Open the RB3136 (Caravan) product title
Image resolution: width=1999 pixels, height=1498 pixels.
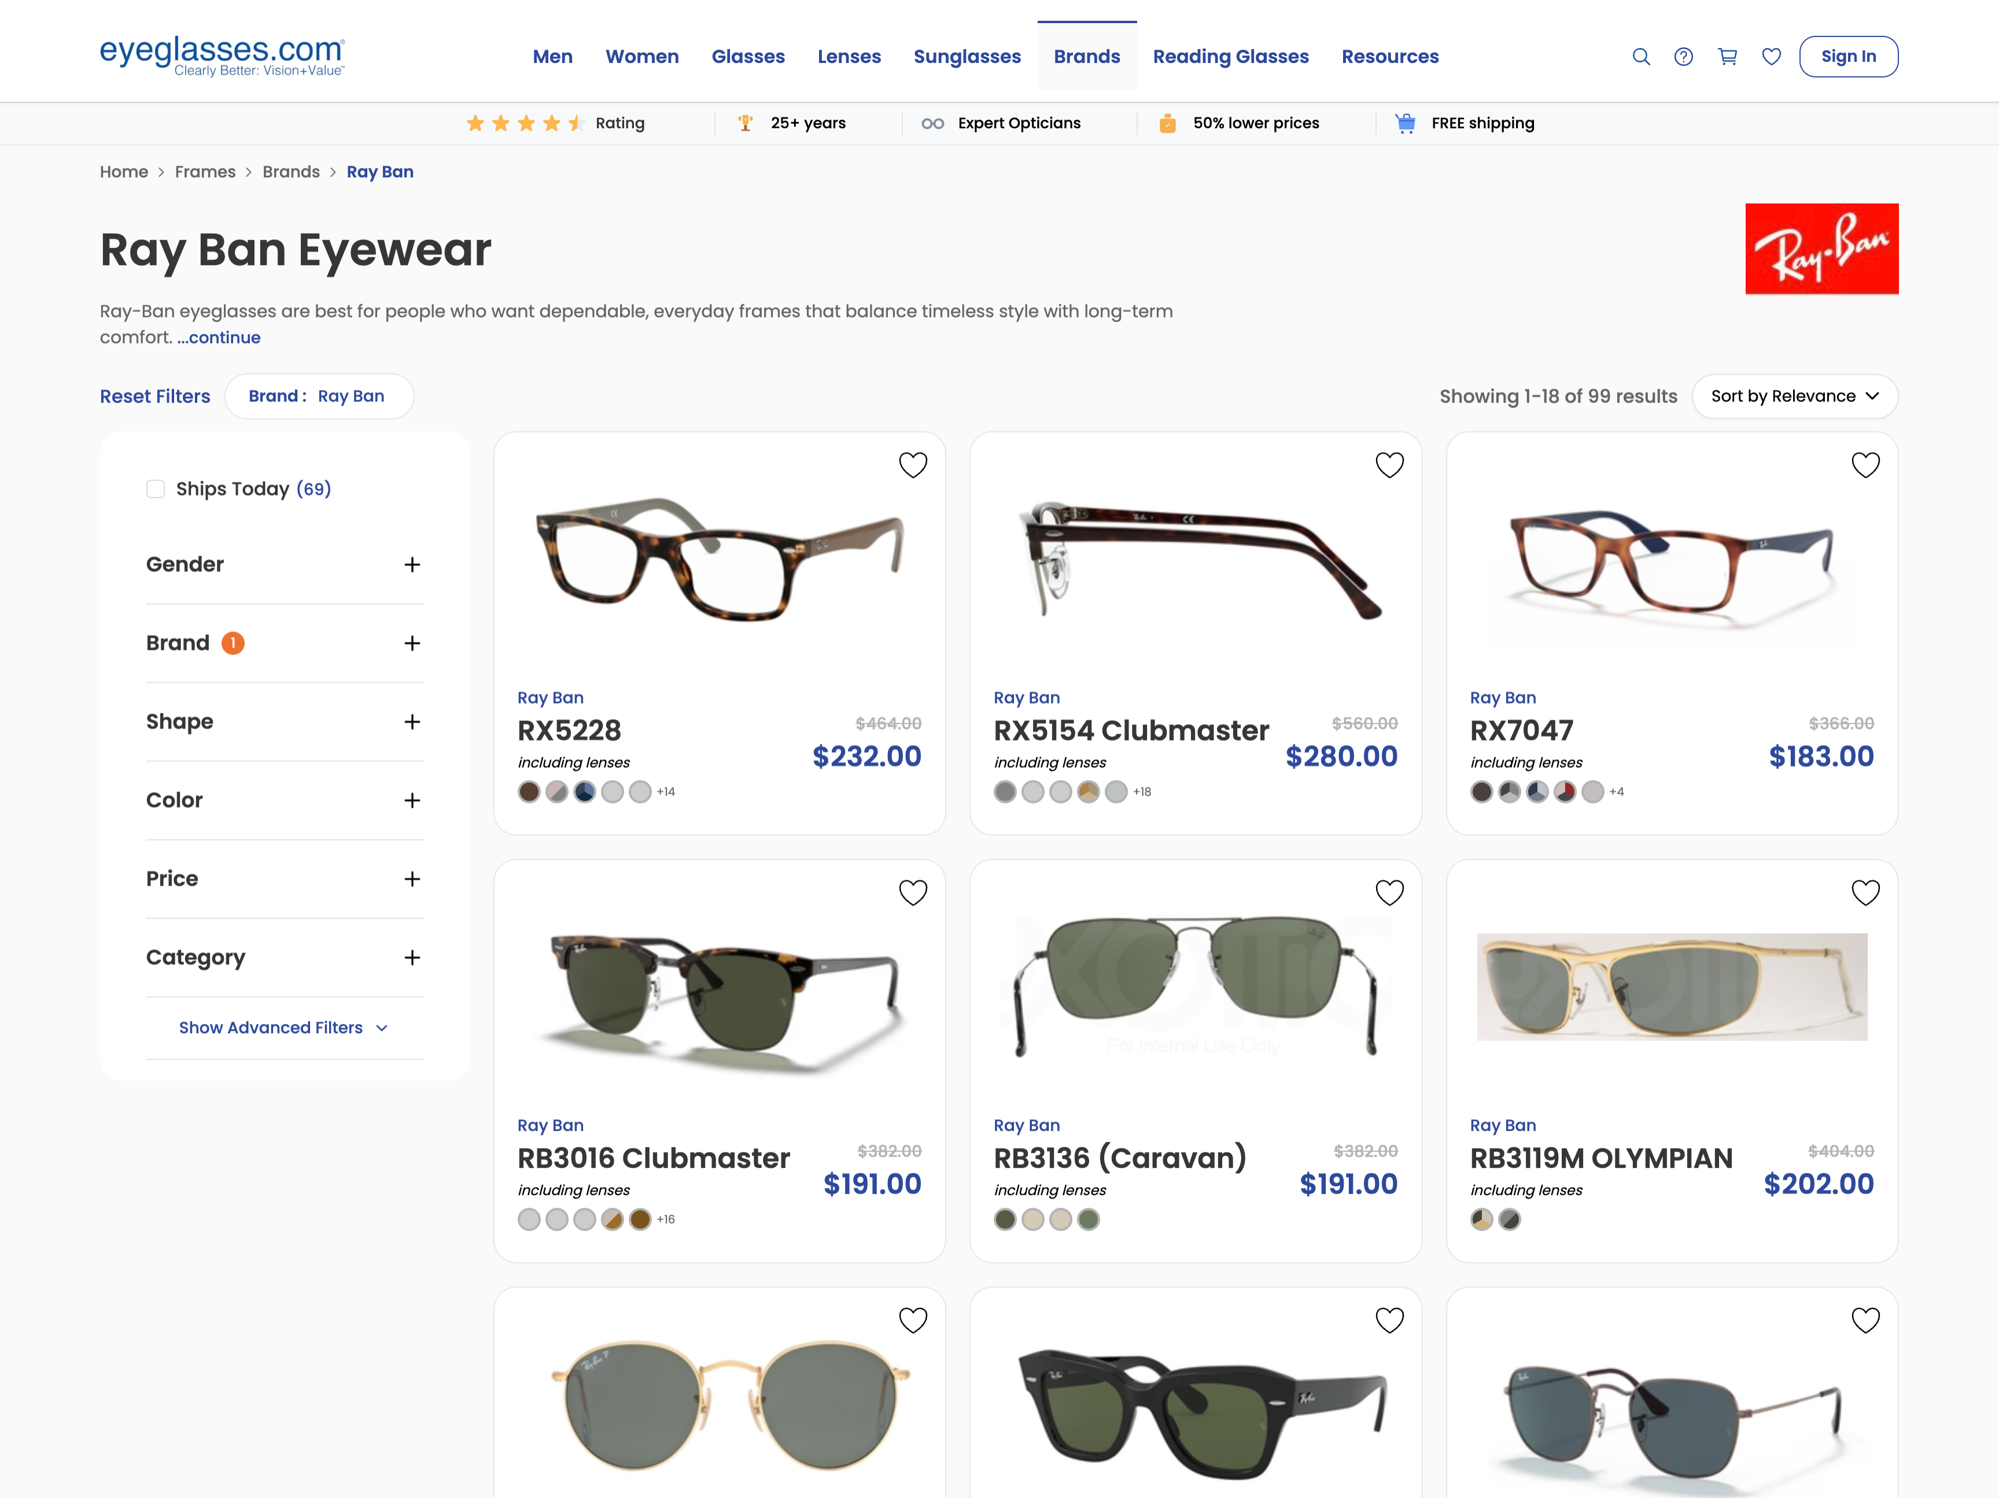click(1120, 1158)
